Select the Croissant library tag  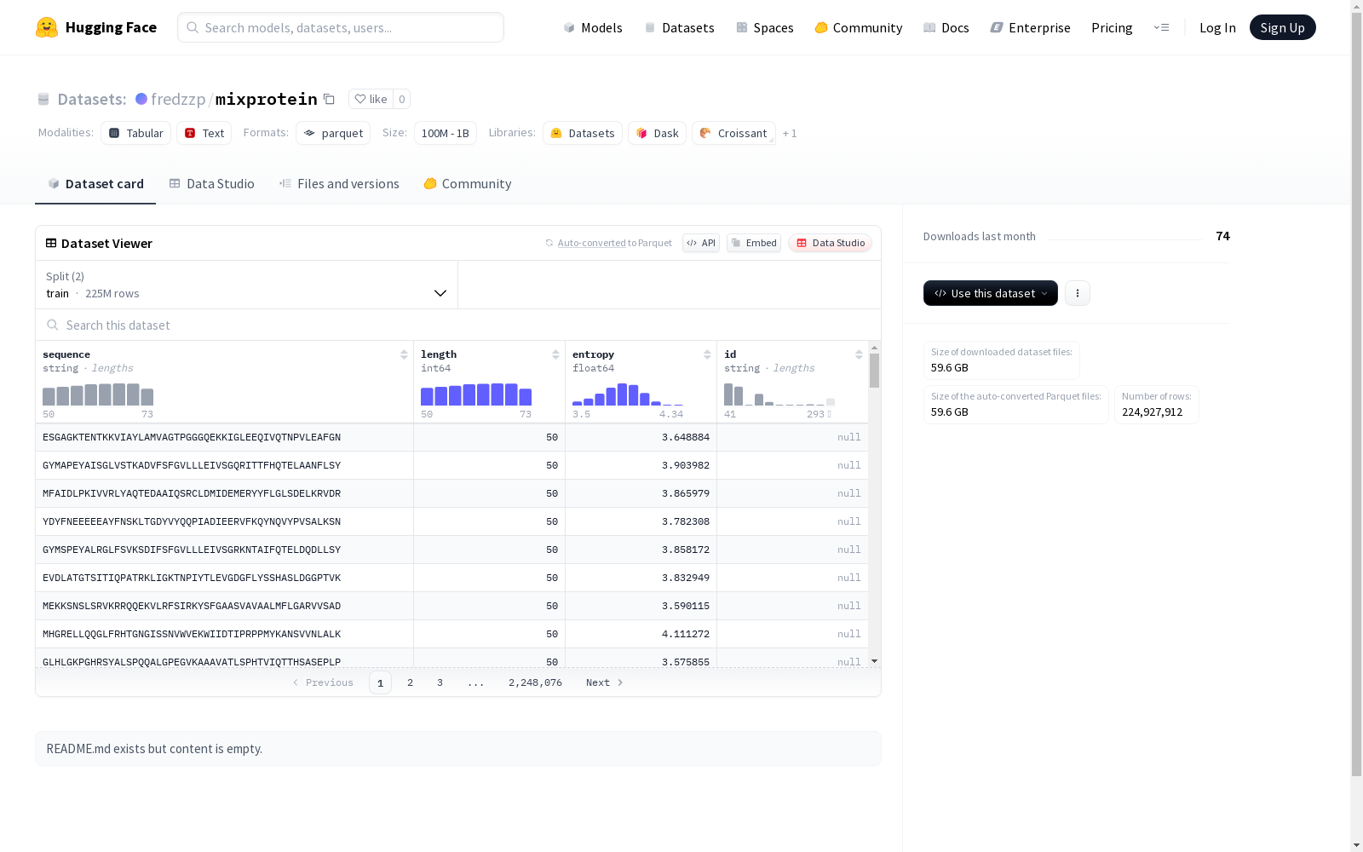733,133
